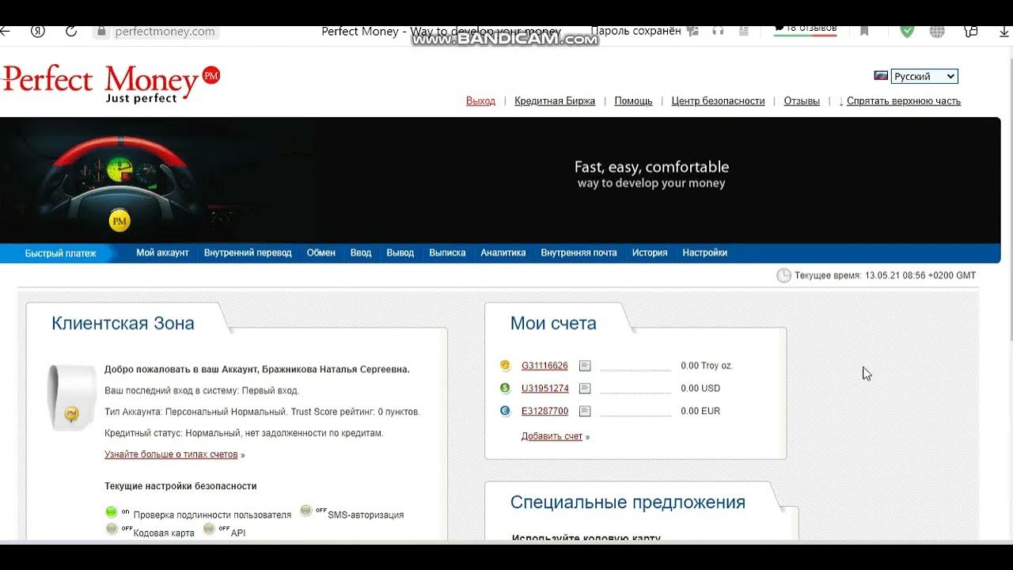Click the Russian flag icon

click(881, 76)
